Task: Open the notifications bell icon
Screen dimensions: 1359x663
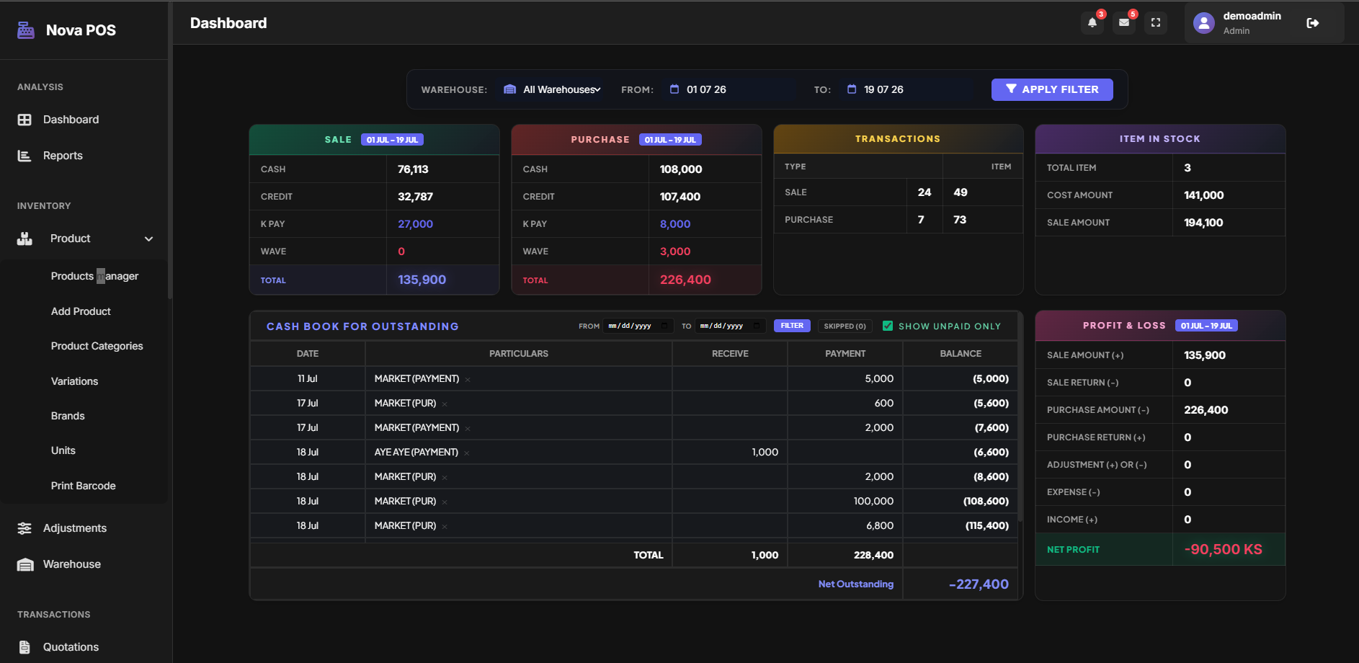Action: click(x=1092, y=22)
